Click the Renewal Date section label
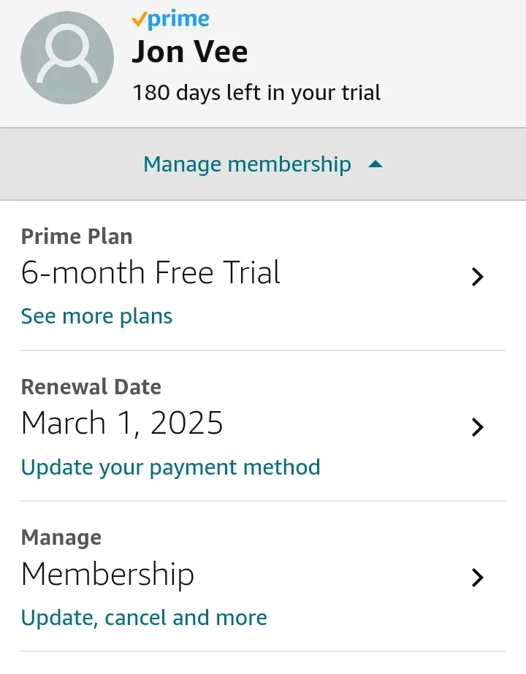The width and height of the screenshot is (526, 674). 91,387
